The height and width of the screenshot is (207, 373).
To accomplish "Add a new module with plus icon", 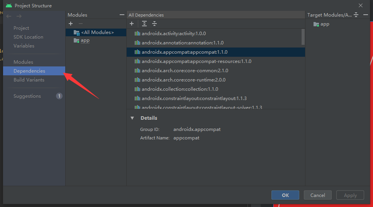I will 71,24.
